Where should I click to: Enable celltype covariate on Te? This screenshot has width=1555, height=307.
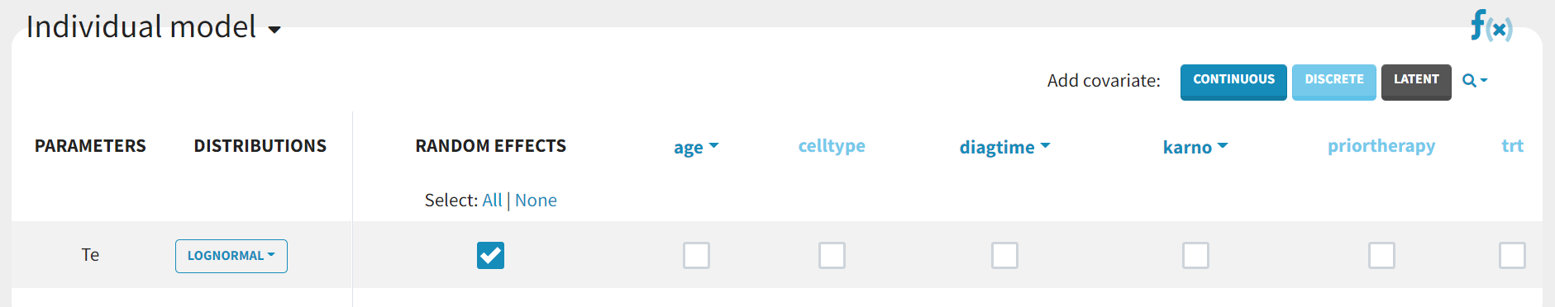click(832, 255)
